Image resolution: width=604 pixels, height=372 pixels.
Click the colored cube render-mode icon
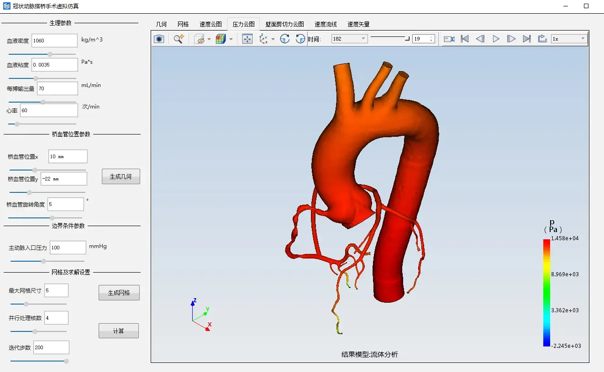(x=221, y=39)
